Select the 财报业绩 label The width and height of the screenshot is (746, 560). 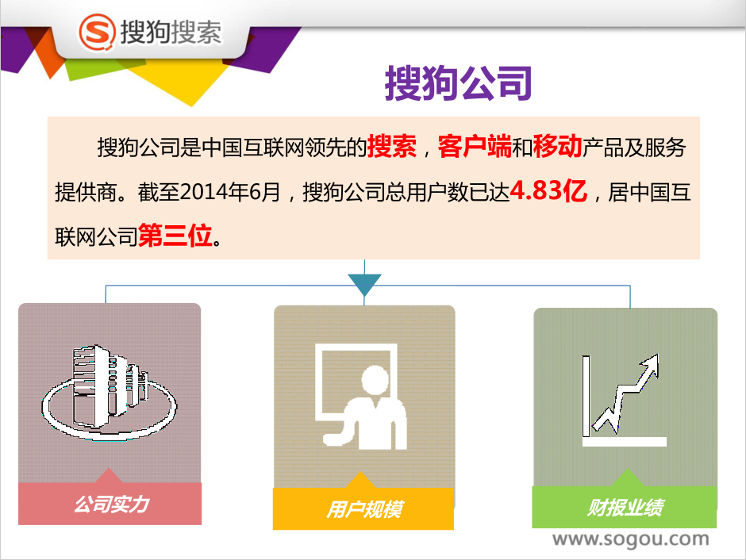click(x=625, y=508)
